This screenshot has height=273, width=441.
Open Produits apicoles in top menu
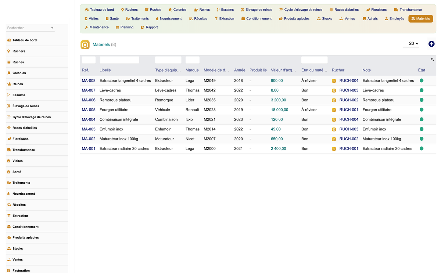pyautogui.click(x=294, y=18)
